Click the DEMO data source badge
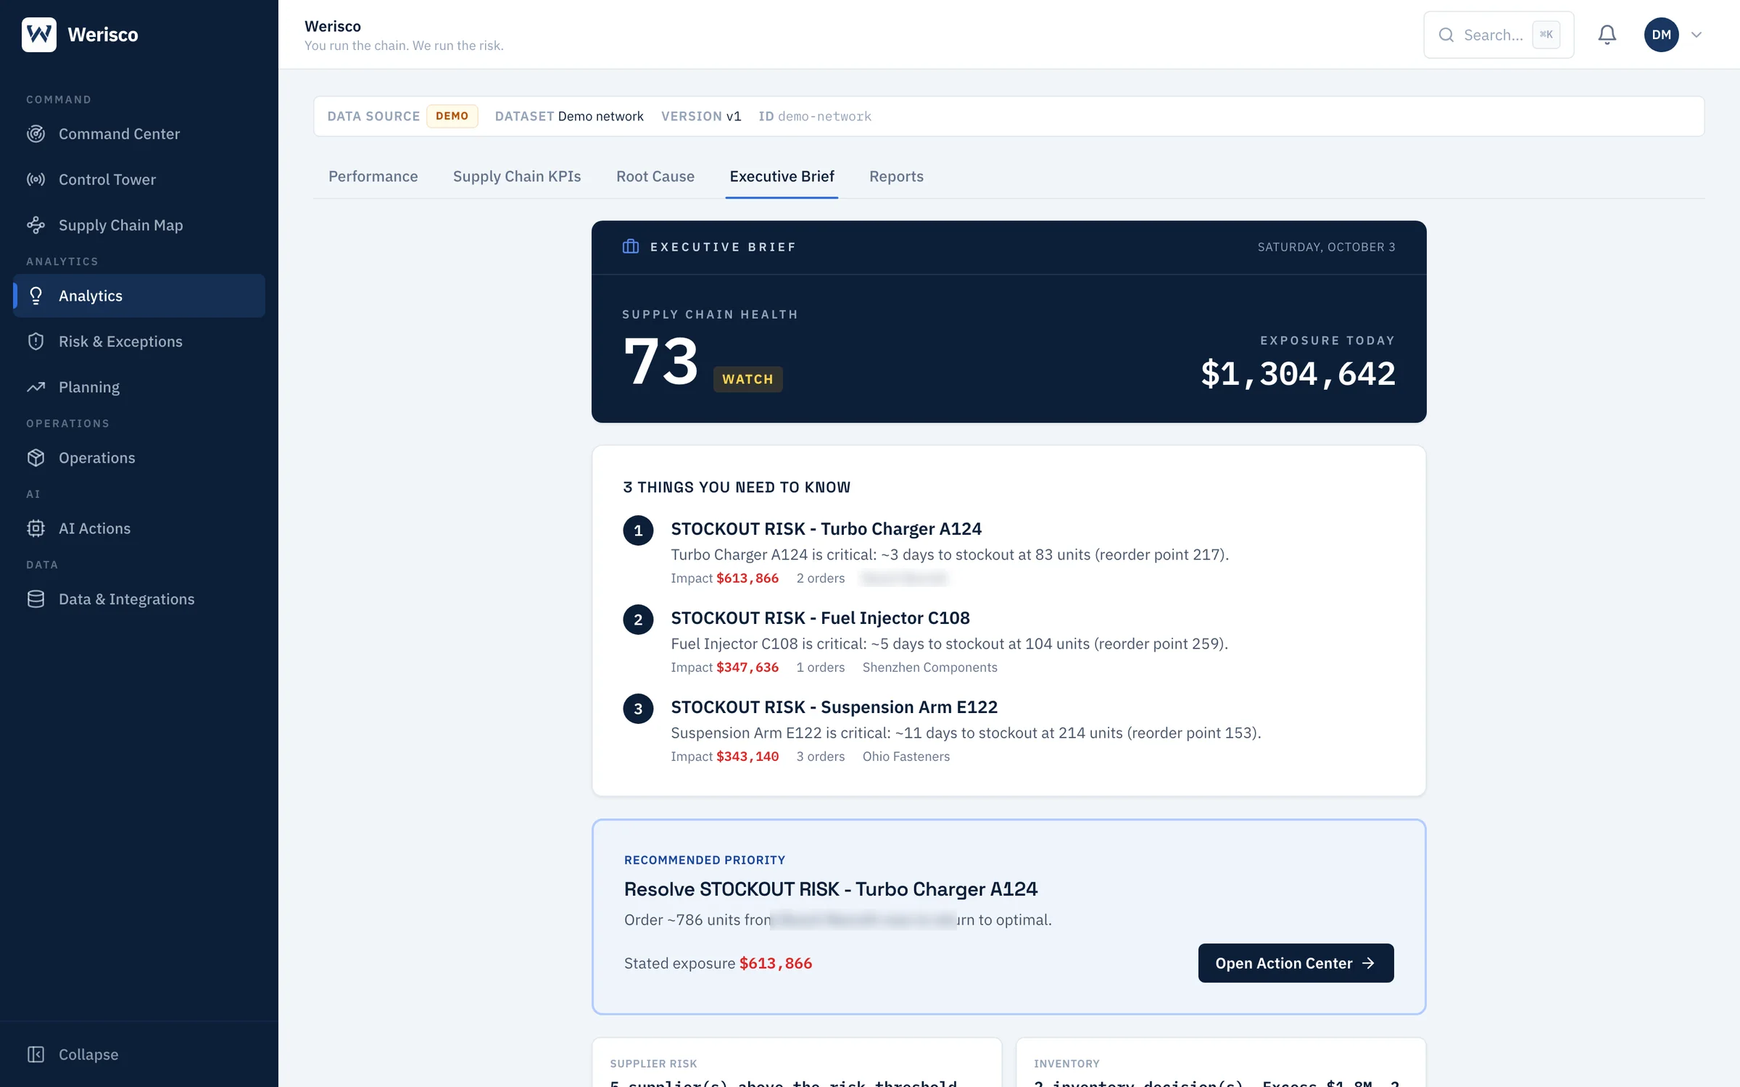Screen dimensions: 1740x1087 (452, 116)
